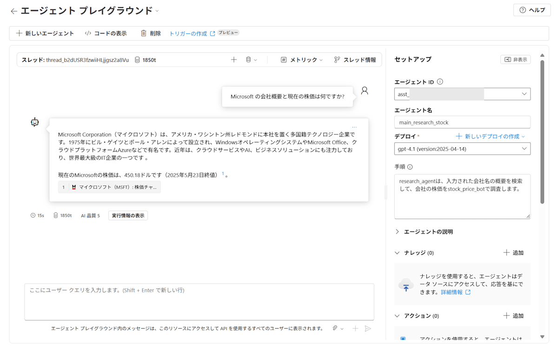This screenshot has height=346, width=558.
Task: Open スレッド情報
Action: click(355, 60)
